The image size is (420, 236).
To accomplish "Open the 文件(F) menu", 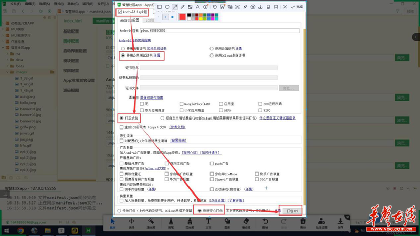I will [x=15, y=3].
